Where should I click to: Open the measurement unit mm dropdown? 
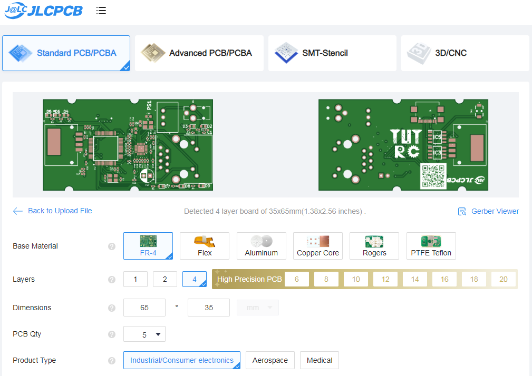tap(257, 308)
